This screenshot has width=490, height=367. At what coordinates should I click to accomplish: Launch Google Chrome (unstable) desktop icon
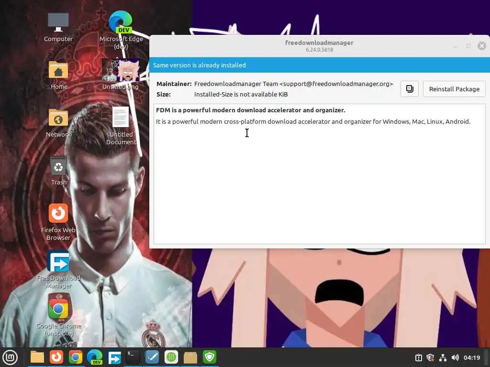pos(58,315)
